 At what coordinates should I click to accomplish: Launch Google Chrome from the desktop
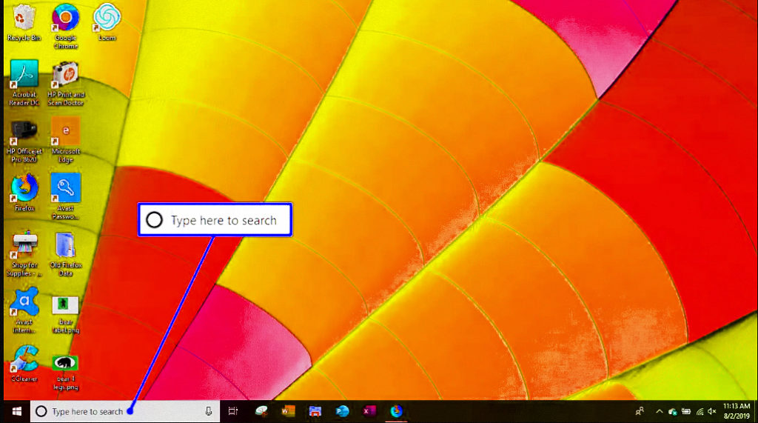(66, 26)
